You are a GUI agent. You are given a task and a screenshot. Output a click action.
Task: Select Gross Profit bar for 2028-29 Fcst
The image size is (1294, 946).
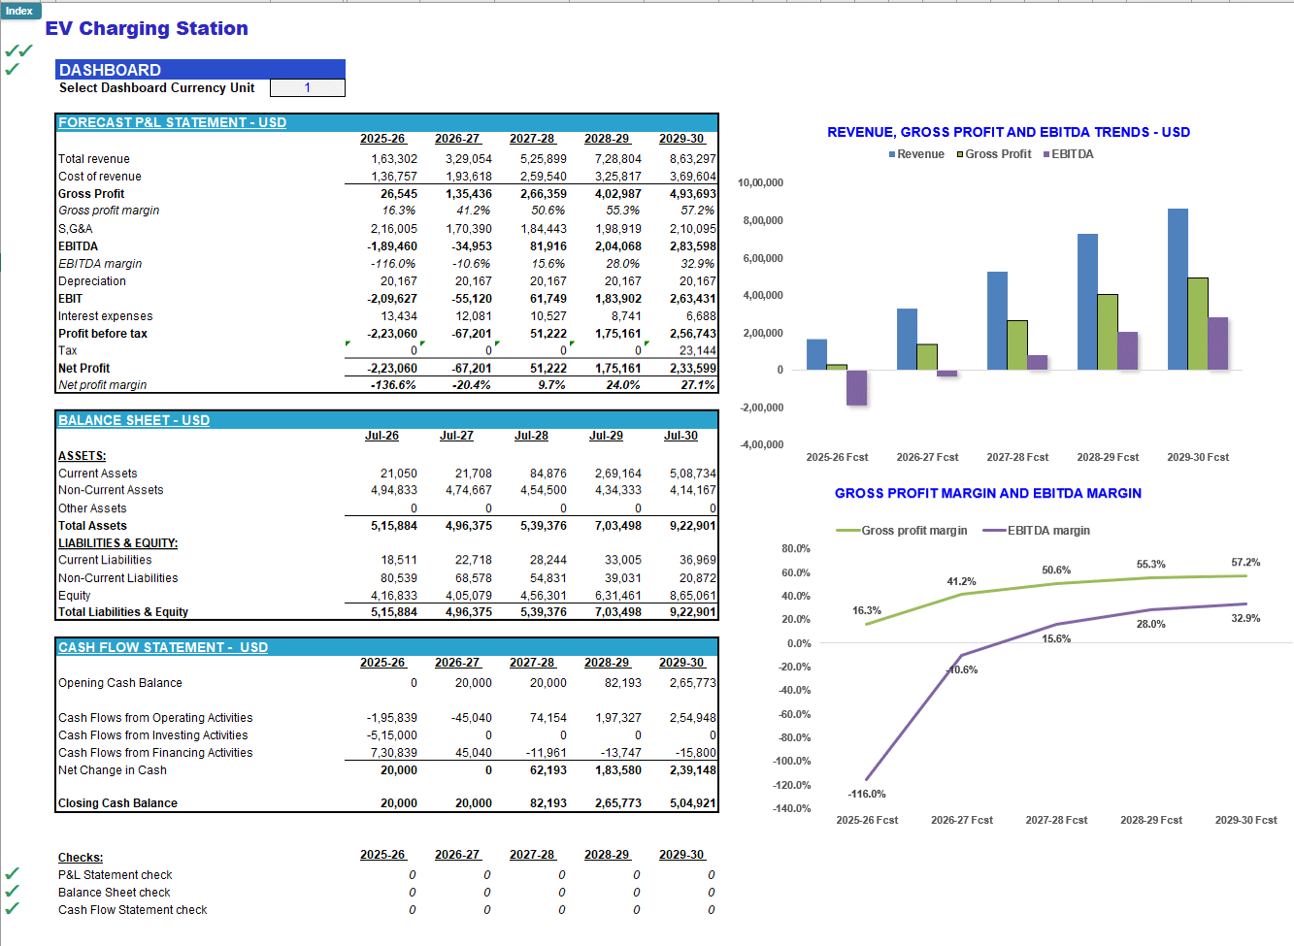[x=1108, y=332]
